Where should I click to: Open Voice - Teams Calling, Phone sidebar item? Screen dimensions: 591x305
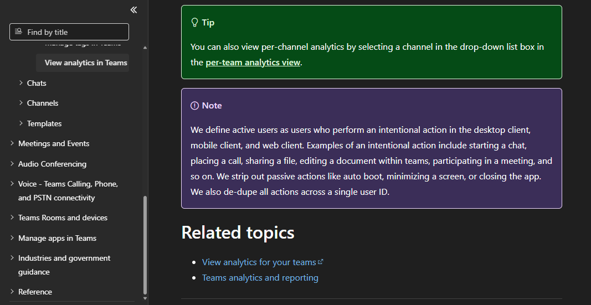coord(68,191)
